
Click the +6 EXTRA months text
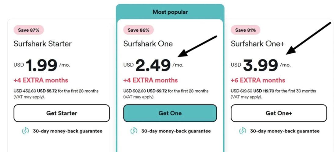pos(258,80)
